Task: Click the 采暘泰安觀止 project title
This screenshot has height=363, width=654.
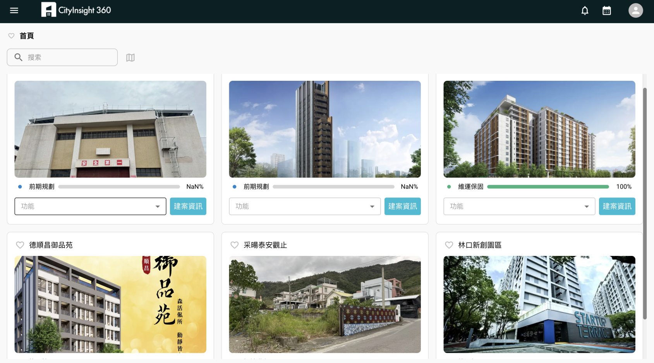Action: (x=265, y=245)
